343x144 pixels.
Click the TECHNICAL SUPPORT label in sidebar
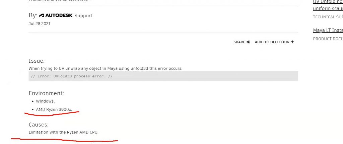click(x=328, y=17)
